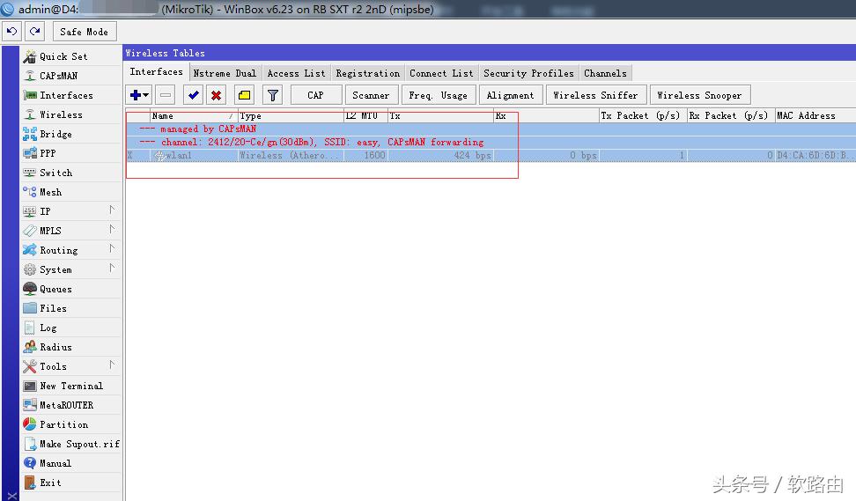Open the Alignment tool
This screenshot has height=501, width=856.
(x=511, y=95)
